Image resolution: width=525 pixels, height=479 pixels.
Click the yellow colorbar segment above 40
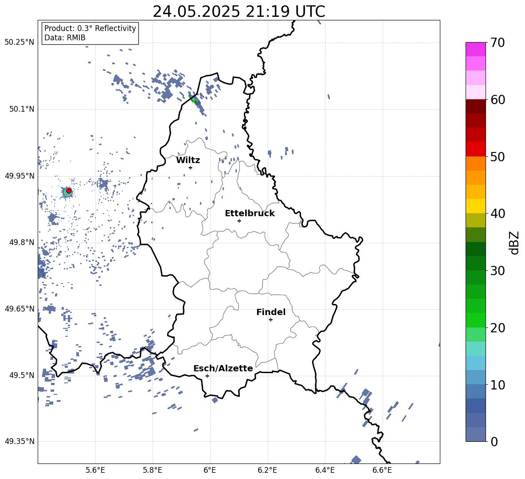[475, 206]
